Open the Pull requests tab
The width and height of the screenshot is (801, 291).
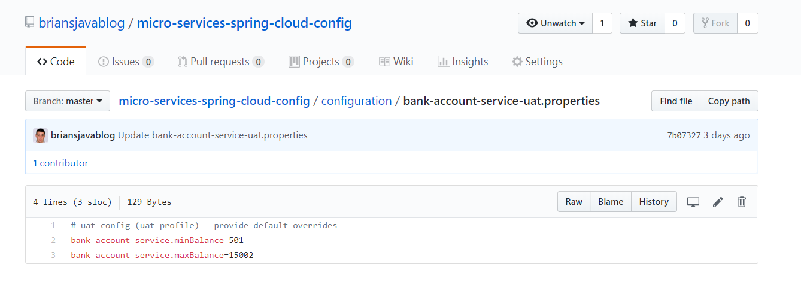[221, 62]
